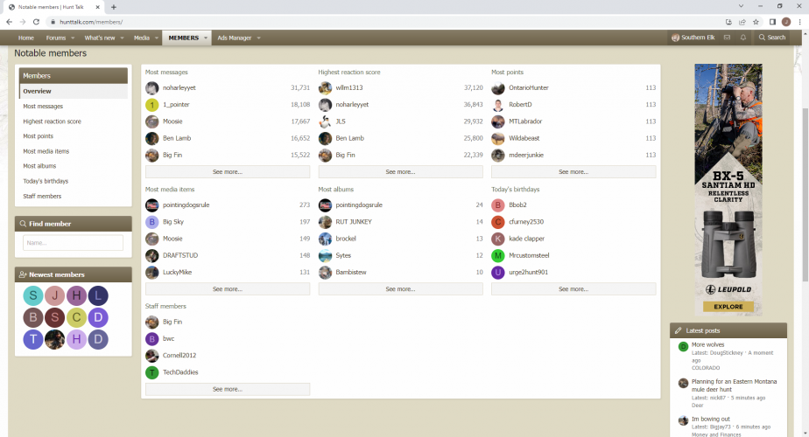The height and width of the screenshot is (437, 809).
Task: Expand the What's new dropdown arrow
Action: click(123, 38)
